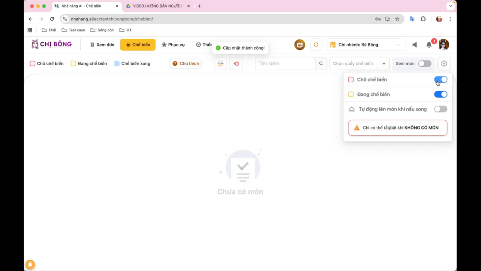The width and height of the screenshot is (481, 271).
Task: Mute sound with the speaker icon
Action: (414, 45)
